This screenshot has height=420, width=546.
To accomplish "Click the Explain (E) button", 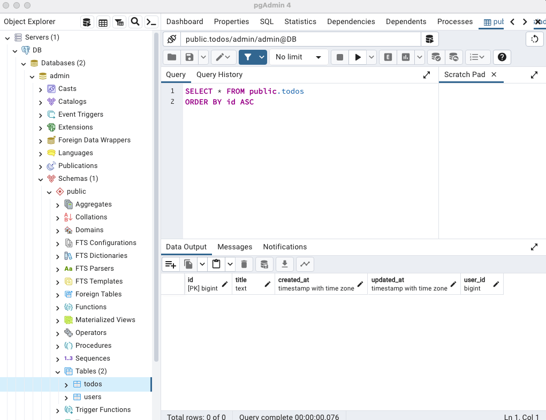I will 388,57.
